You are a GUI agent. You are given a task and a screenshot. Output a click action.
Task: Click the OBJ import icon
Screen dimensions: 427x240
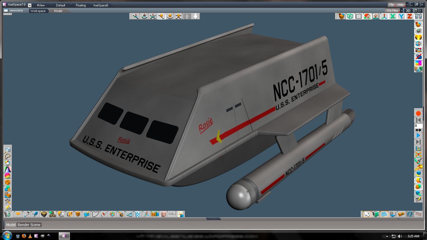pos(172,214)
